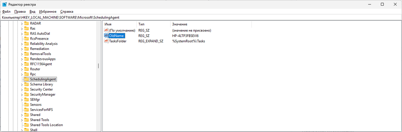Viewport: 402px width, 132px height.
Task: Expand the Rpc key
Action: (22, 74)
